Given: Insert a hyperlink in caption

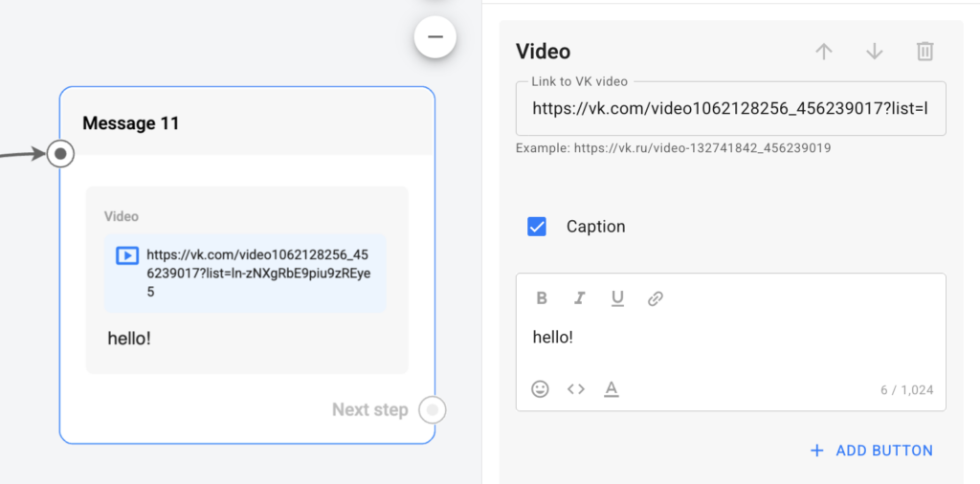Looking at the screenshot, I should coord(656,298).
